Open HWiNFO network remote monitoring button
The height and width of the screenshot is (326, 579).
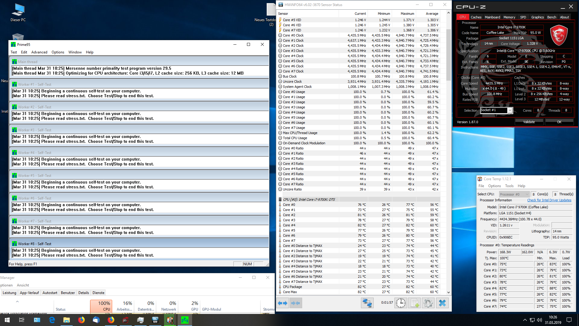point(367,303)
